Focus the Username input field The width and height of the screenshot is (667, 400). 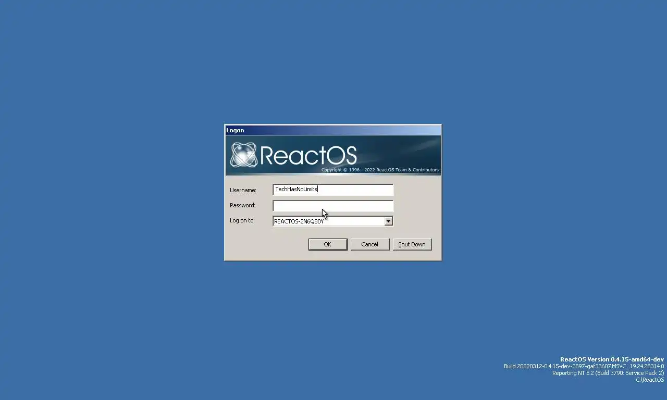333,190
